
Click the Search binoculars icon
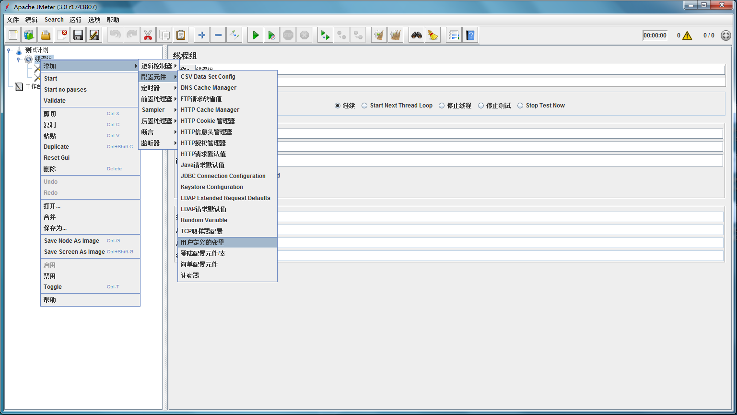(417, 35)
